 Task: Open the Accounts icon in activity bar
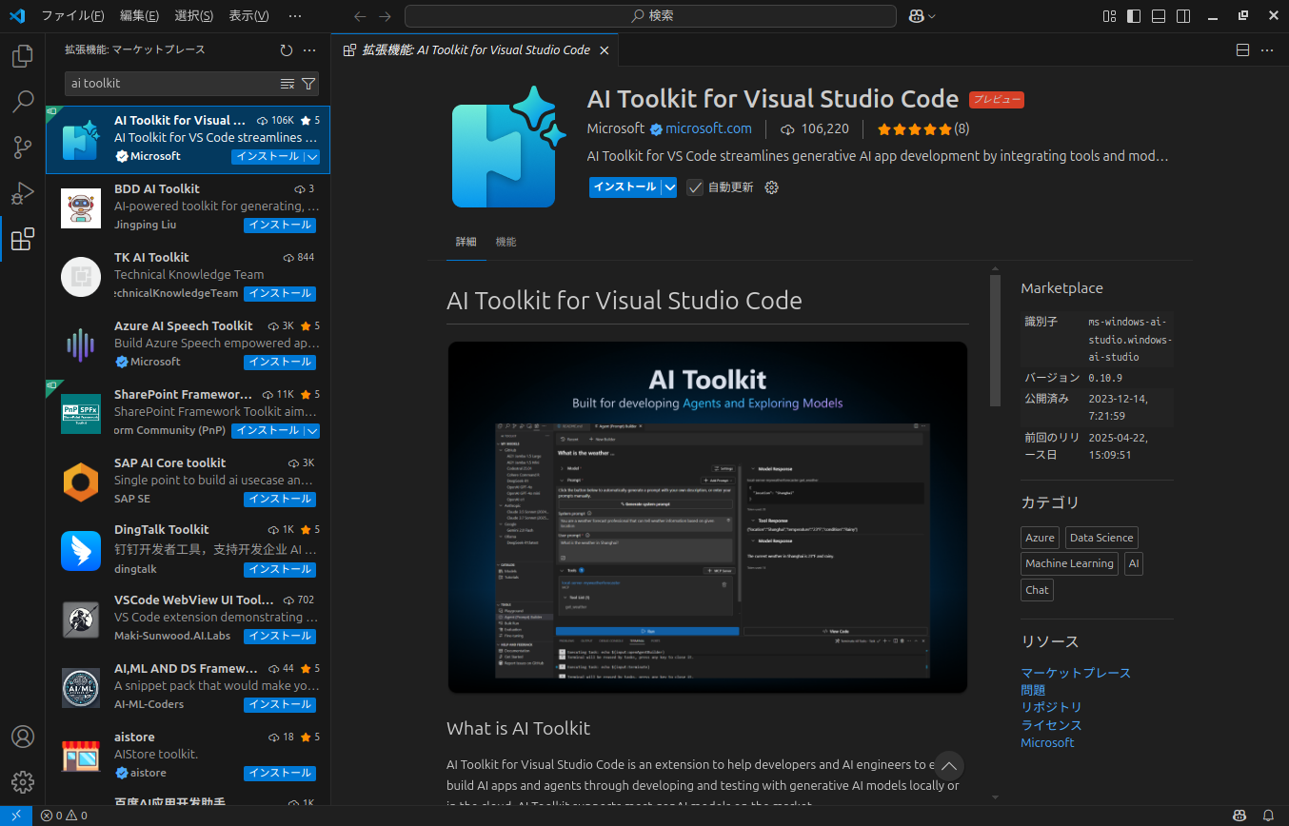[23, 737]
